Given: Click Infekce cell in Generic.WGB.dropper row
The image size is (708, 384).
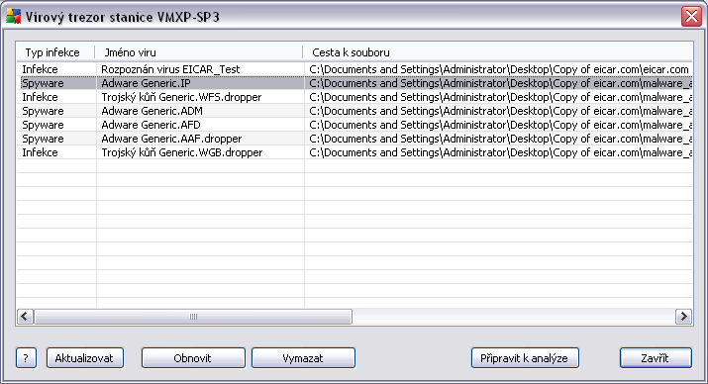Looking at the screenshot, I should 41,152.
